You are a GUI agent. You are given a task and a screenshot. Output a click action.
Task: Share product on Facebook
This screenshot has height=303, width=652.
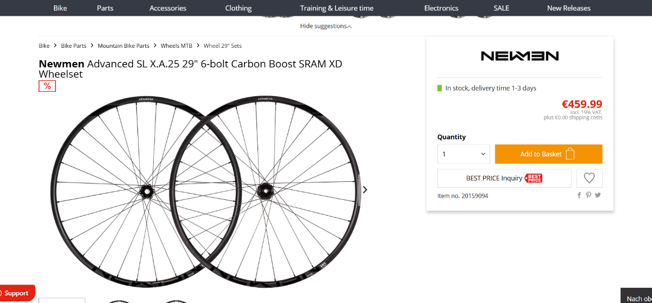(579, 195)
